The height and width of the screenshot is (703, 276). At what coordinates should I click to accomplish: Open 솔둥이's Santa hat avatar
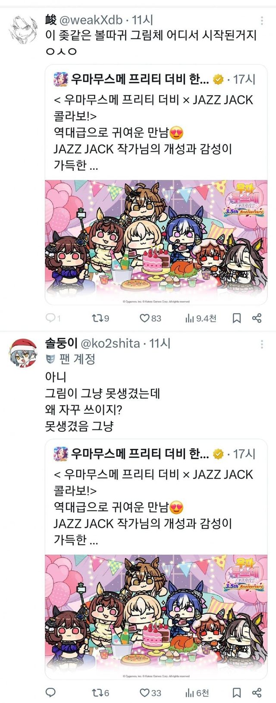24,352
